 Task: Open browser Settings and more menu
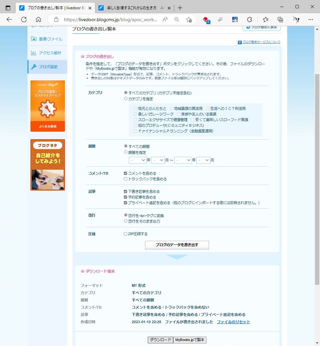coord(310,20)
